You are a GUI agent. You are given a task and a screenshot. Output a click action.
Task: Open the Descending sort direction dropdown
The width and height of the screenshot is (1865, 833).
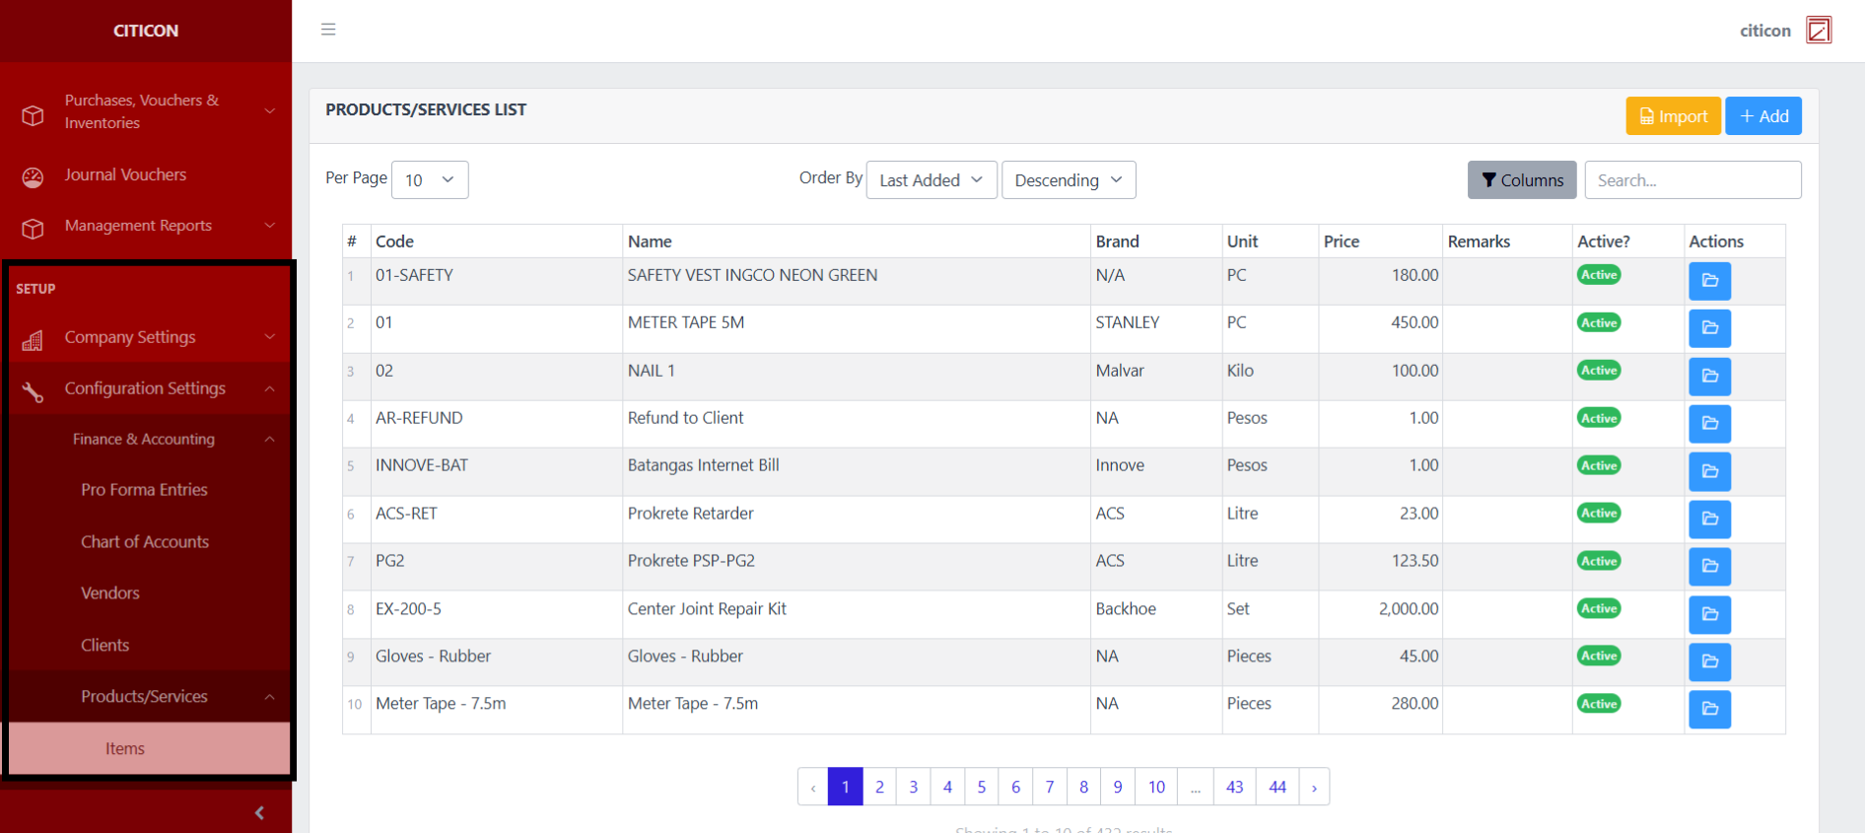click(1069, 179)
